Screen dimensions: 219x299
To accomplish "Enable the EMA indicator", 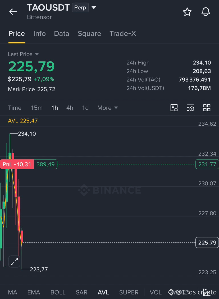I will pyautogui.click(x=34, y=292).
